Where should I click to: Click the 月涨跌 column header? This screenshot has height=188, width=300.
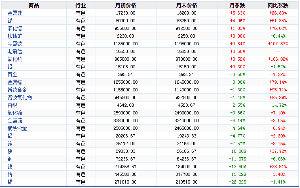[x=237, y=5]
